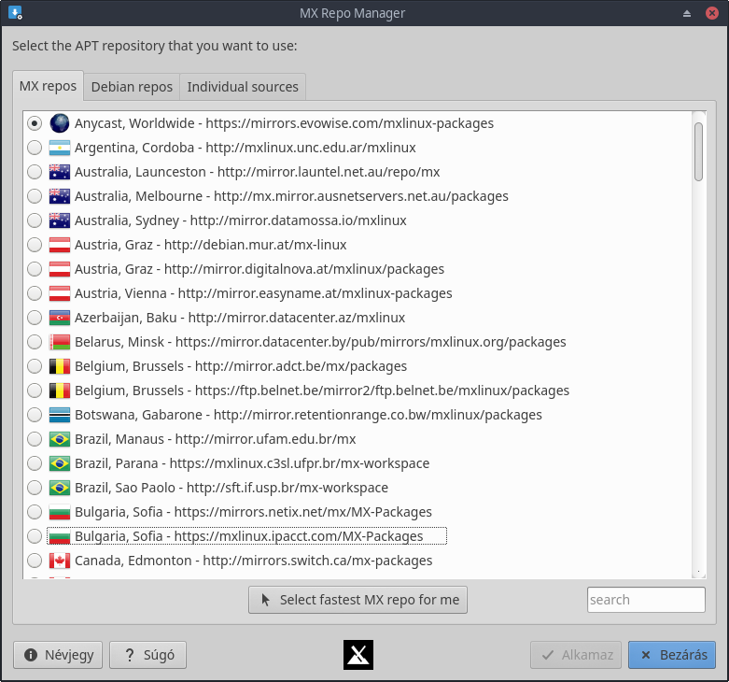Click the Argentina flag for Cordoba mirror

pos(60,148)
